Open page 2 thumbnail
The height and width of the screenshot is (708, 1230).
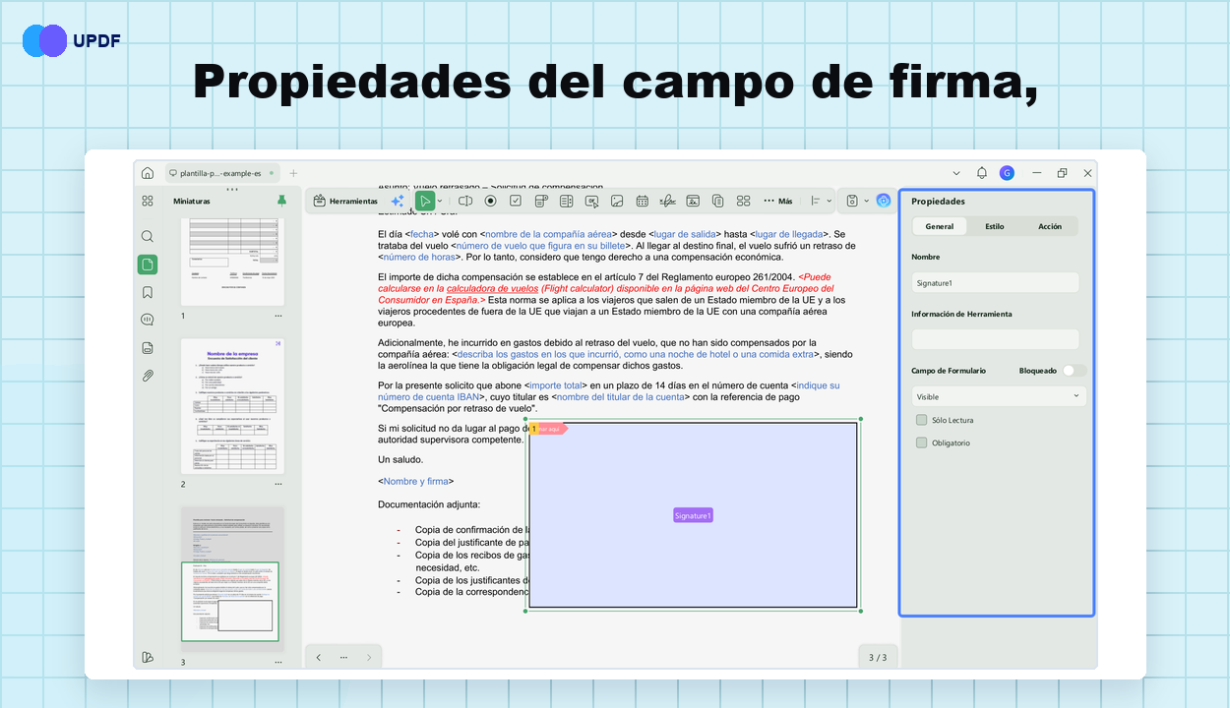coord(232,406)
